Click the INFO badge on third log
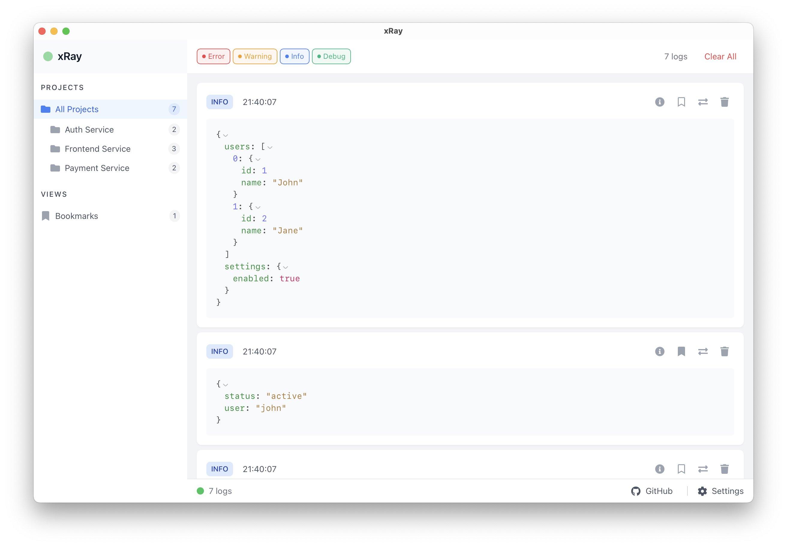The height and width of the screenshot is (547, 787). [219, 469]
